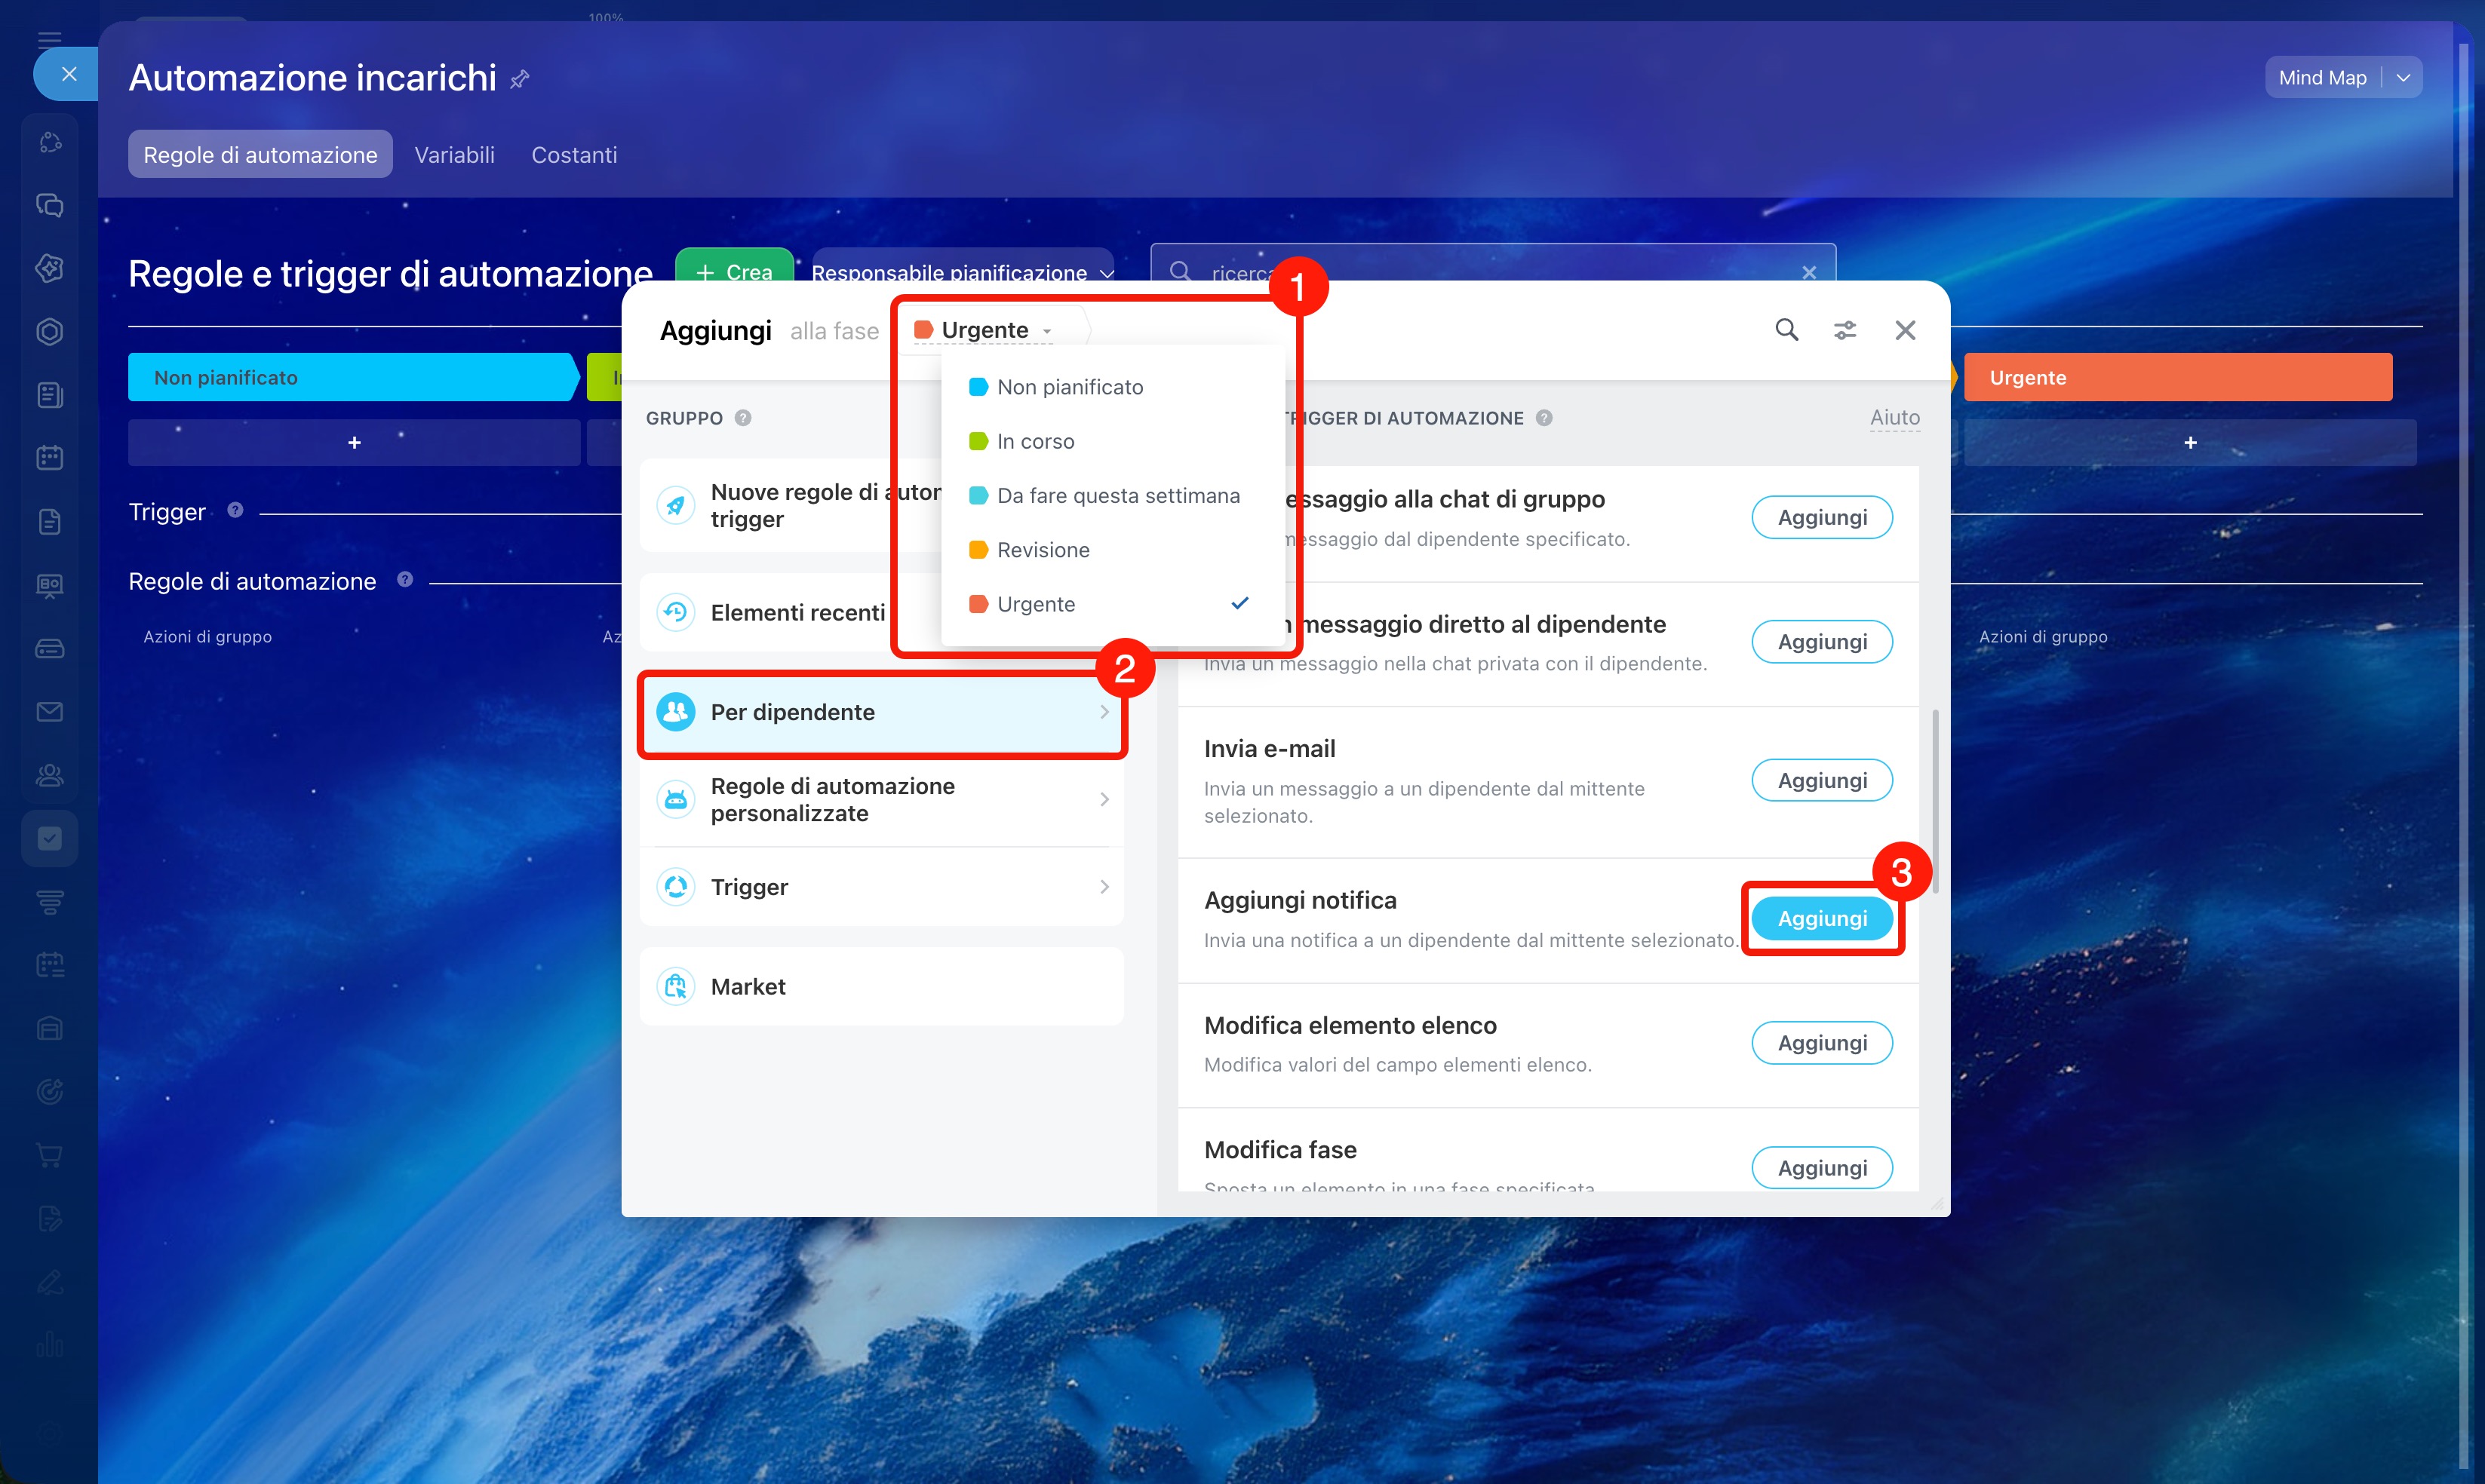Switch to the Costanti tab
2485x1484 pixels.
tap(574, 154)
